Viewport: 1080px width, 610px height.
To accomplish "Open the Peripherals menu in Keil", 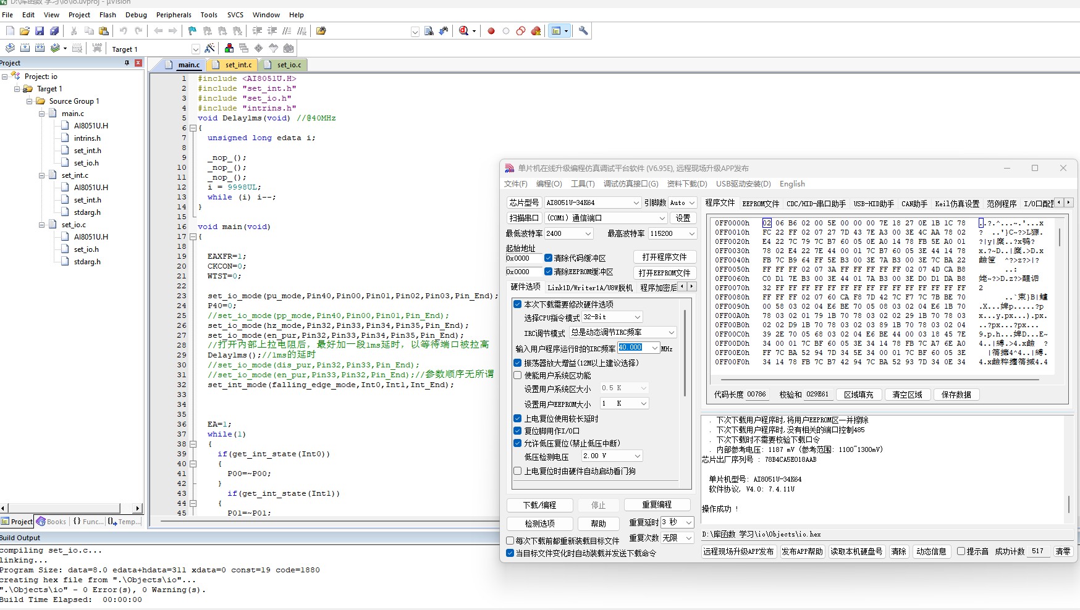I will pyautogui.click(x=174, y=15).
